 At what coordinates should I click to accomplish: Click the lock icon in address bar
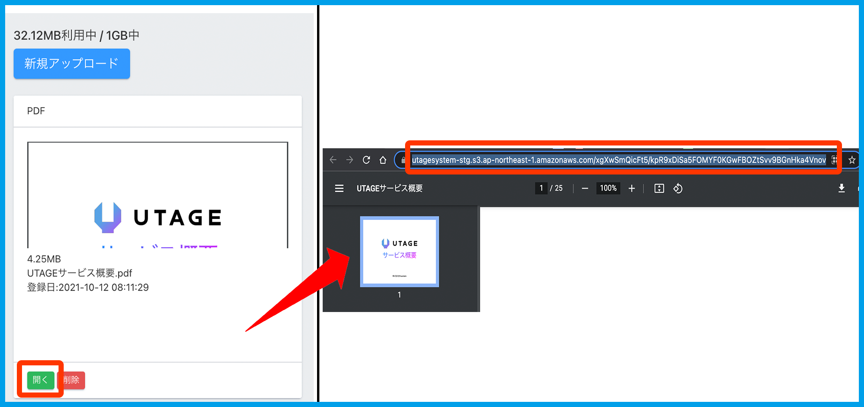[x=403, y=160]
